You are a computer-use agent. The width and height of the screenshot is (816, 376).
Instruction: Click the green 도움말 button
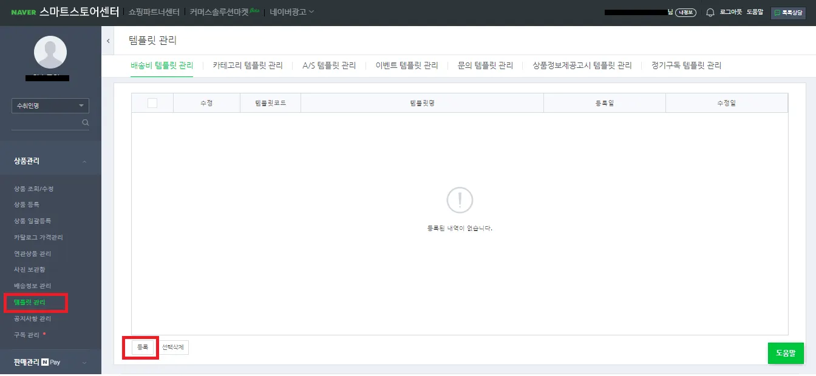786,353
